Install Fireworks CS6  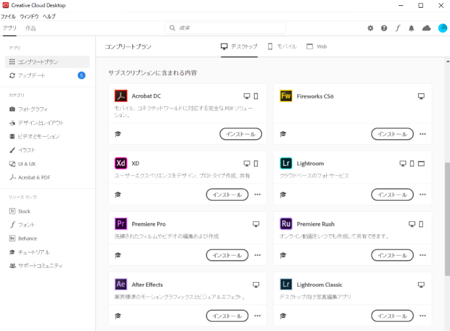pos(392,134)
